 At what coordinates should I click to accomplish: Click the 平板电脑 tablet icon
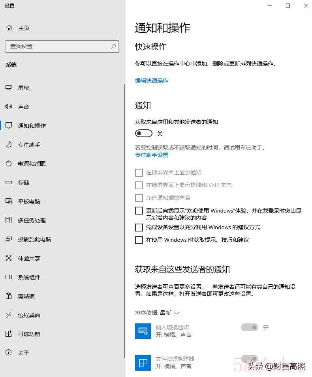(x=9, y=201)
